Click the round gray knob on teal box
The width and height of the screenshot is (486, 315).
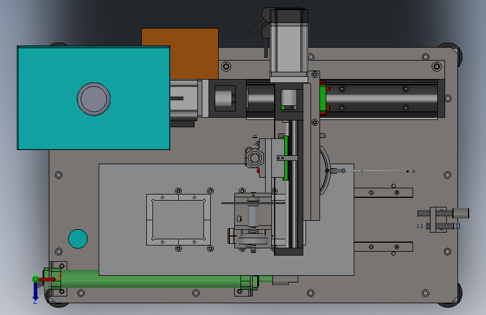pos(94,99)
